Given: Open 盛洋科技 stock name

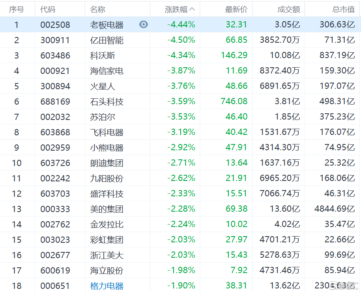Looking at the screenshot, I should 107,194.
